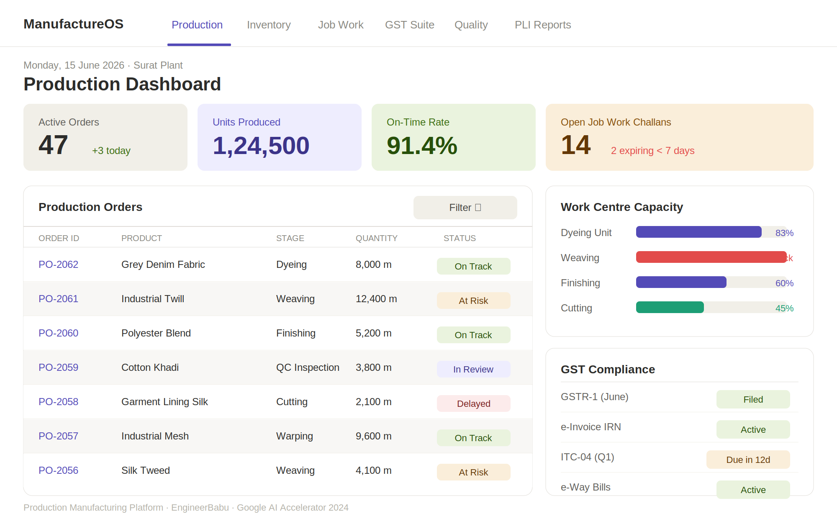Click the ITC-04 (Q1) label
This screenshot has width=837, height=519.
[588, 457]
